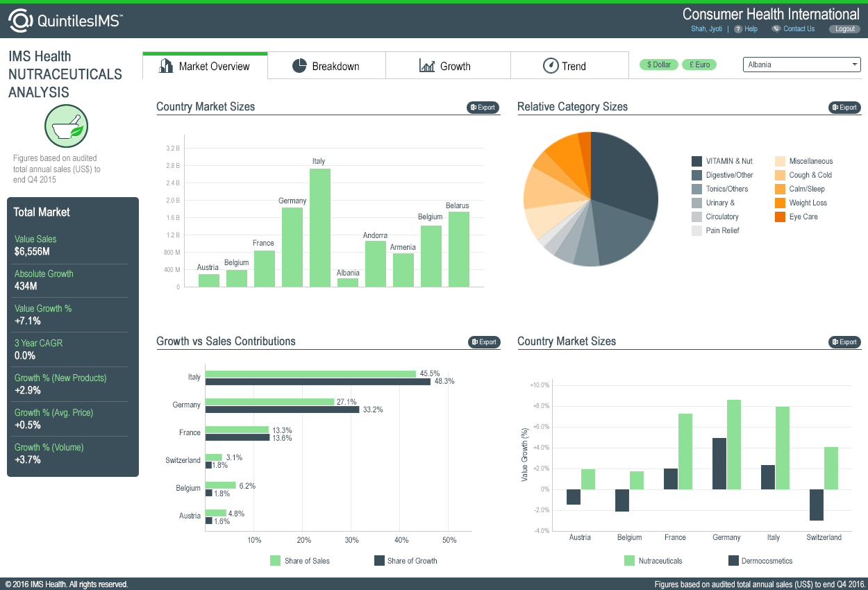Export the Value Growth (%) Country Market Sizes chart
The width and height of the screenshot is (868, 590).
click(844, 342)
